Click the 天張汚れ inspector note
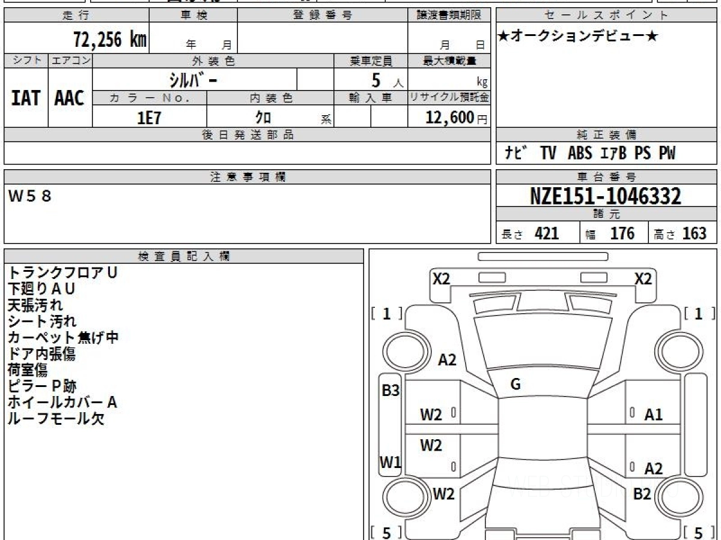Image resolution: width=721 pixels, height=540 pixels. click(x=35, y=305)
